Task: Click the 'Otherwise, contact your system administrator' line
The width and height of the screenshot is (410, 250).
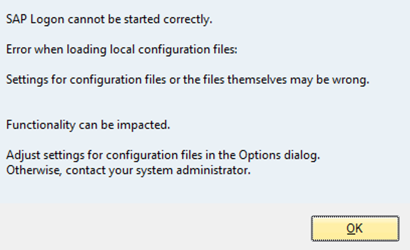Action: coord(128,170)
